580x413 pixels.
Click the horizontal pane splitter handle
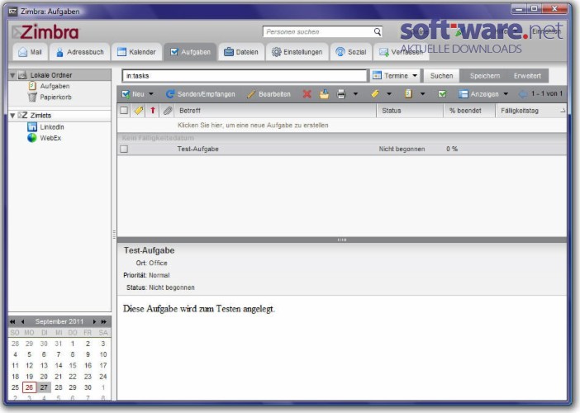342,240
